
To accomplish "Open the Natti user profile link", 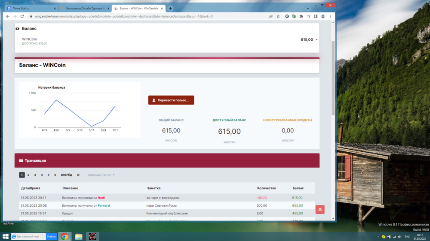I will (x=101, y=198).
